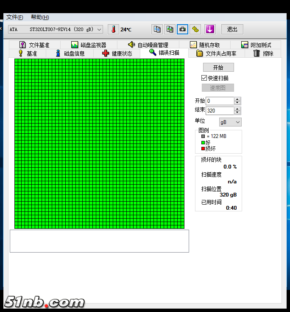Click the green 好 legend swatch
The image size is (290, 312).
pyautogui.click(x=203, y=143)
